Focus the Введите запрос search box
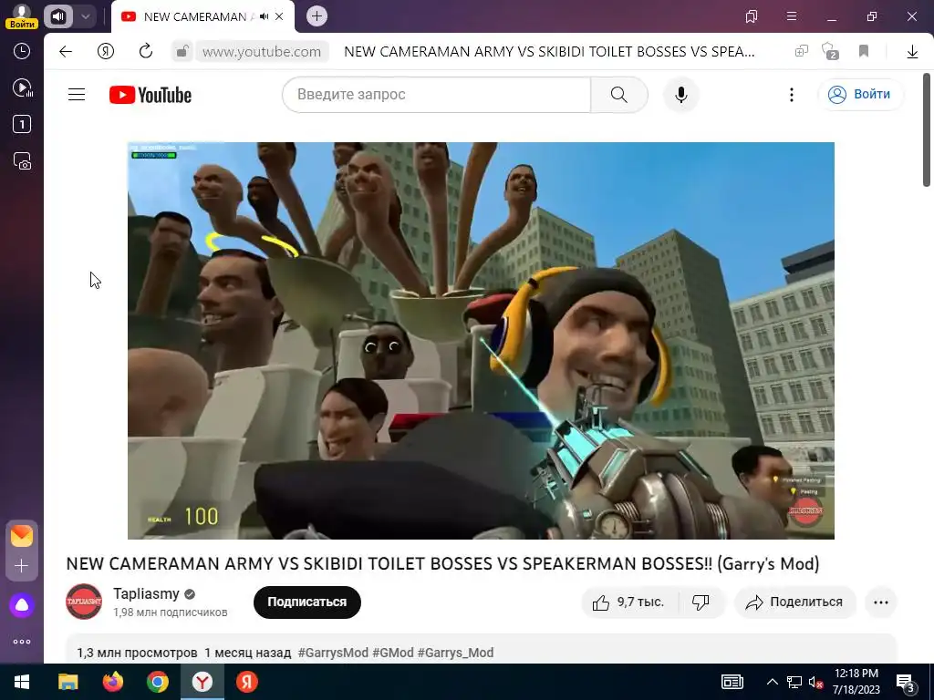The width and height of the screenshot is (934, 700). [x=437, y=95]
